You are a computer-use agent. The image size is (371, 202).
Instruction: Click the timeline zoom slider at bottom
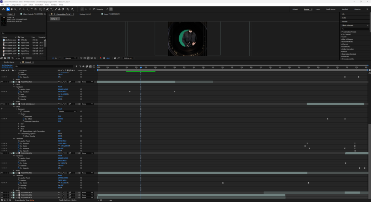click(105, 200)
